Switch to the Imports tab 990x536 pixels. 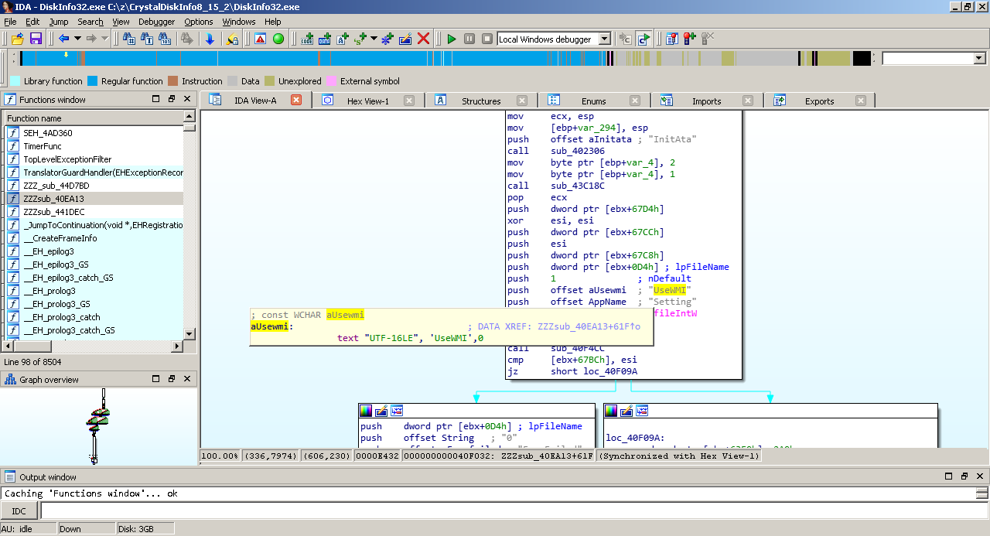[x=706, y=101]
